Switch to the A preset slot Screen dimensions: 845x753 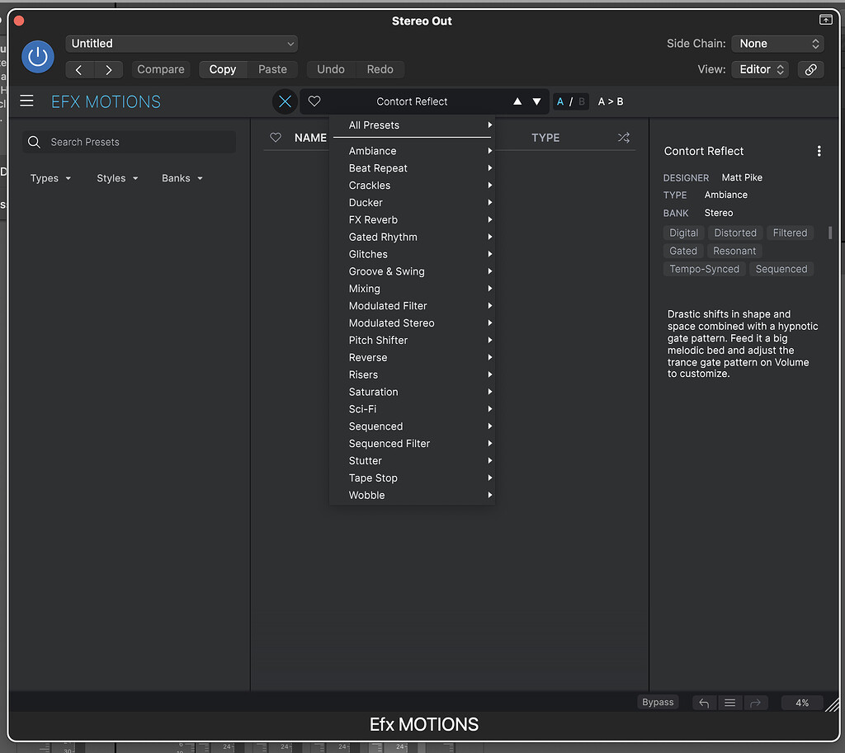coord(560,101)
